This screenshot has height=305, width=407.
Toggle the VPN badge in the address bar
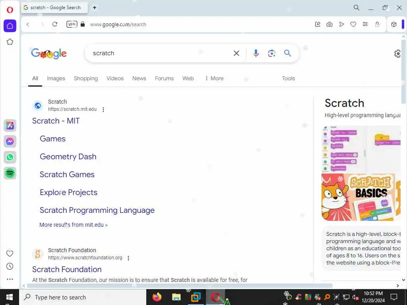click(x=72, y=24)
